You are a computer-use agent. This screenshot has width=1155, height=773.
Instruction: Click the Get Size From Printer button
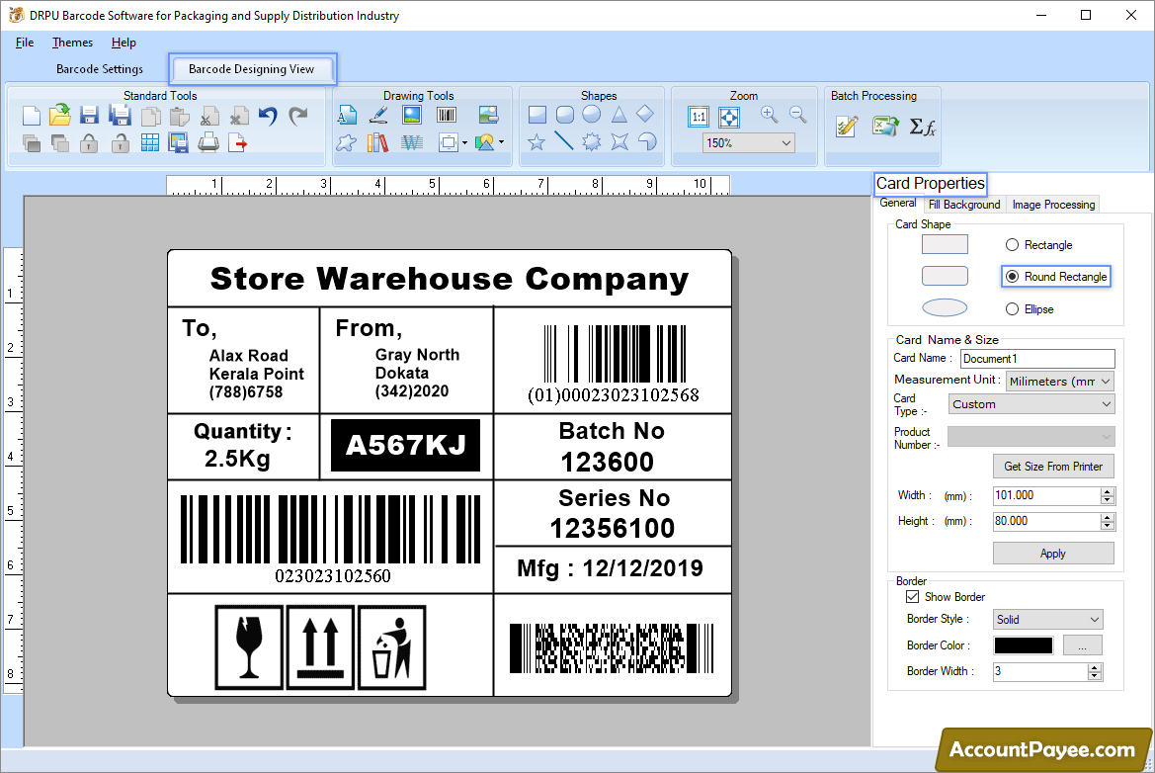pyautogui.click(x=1053, y=466)
